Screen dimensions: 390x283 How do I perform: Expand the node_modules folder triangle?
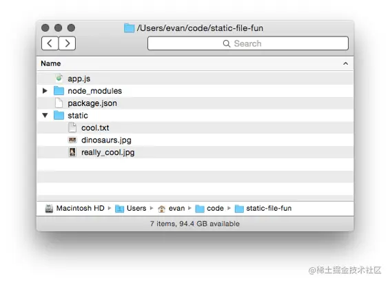pos(45,91)
